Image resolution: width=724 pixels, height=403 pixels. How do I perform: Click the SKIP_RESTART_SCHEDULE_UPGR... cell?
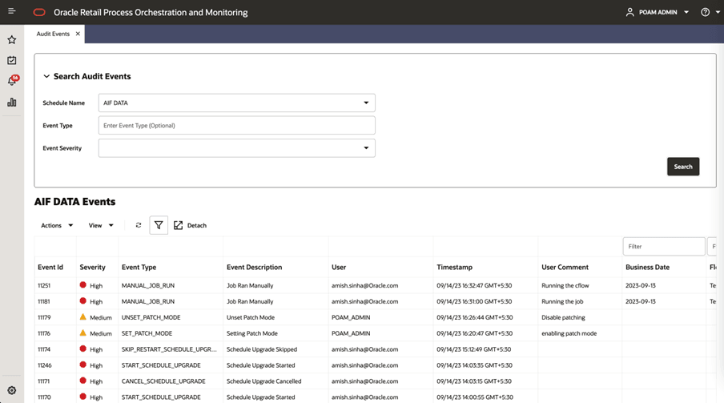[169, 349]
